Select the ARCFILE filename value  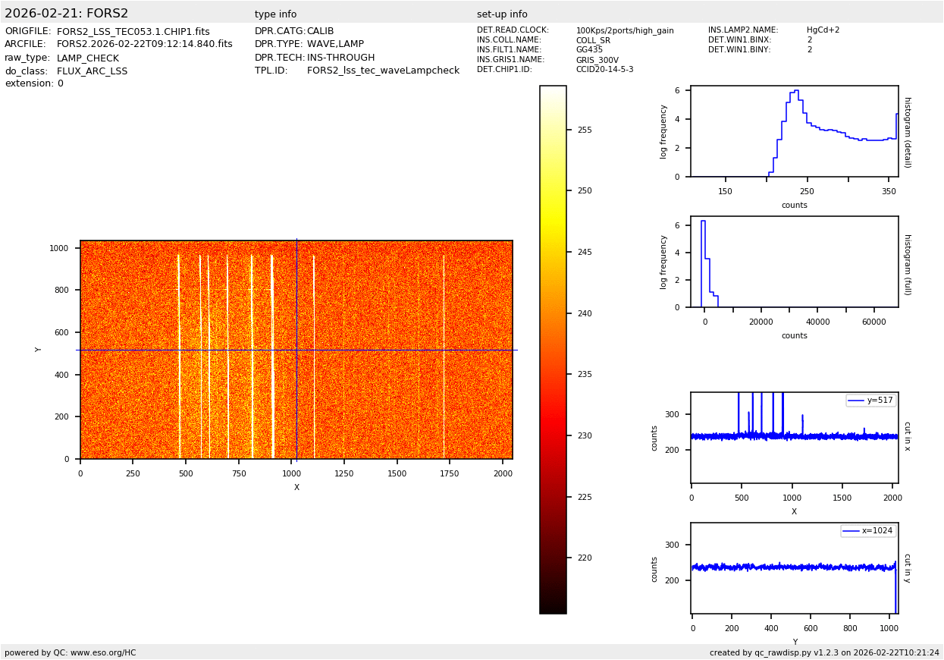tap(144, 45)
